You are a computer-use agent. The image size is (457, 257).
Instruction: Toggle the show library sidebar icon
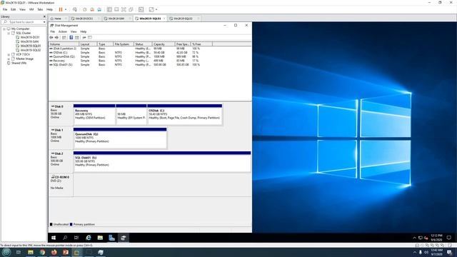pyautogui.click(x=109, y=9)
